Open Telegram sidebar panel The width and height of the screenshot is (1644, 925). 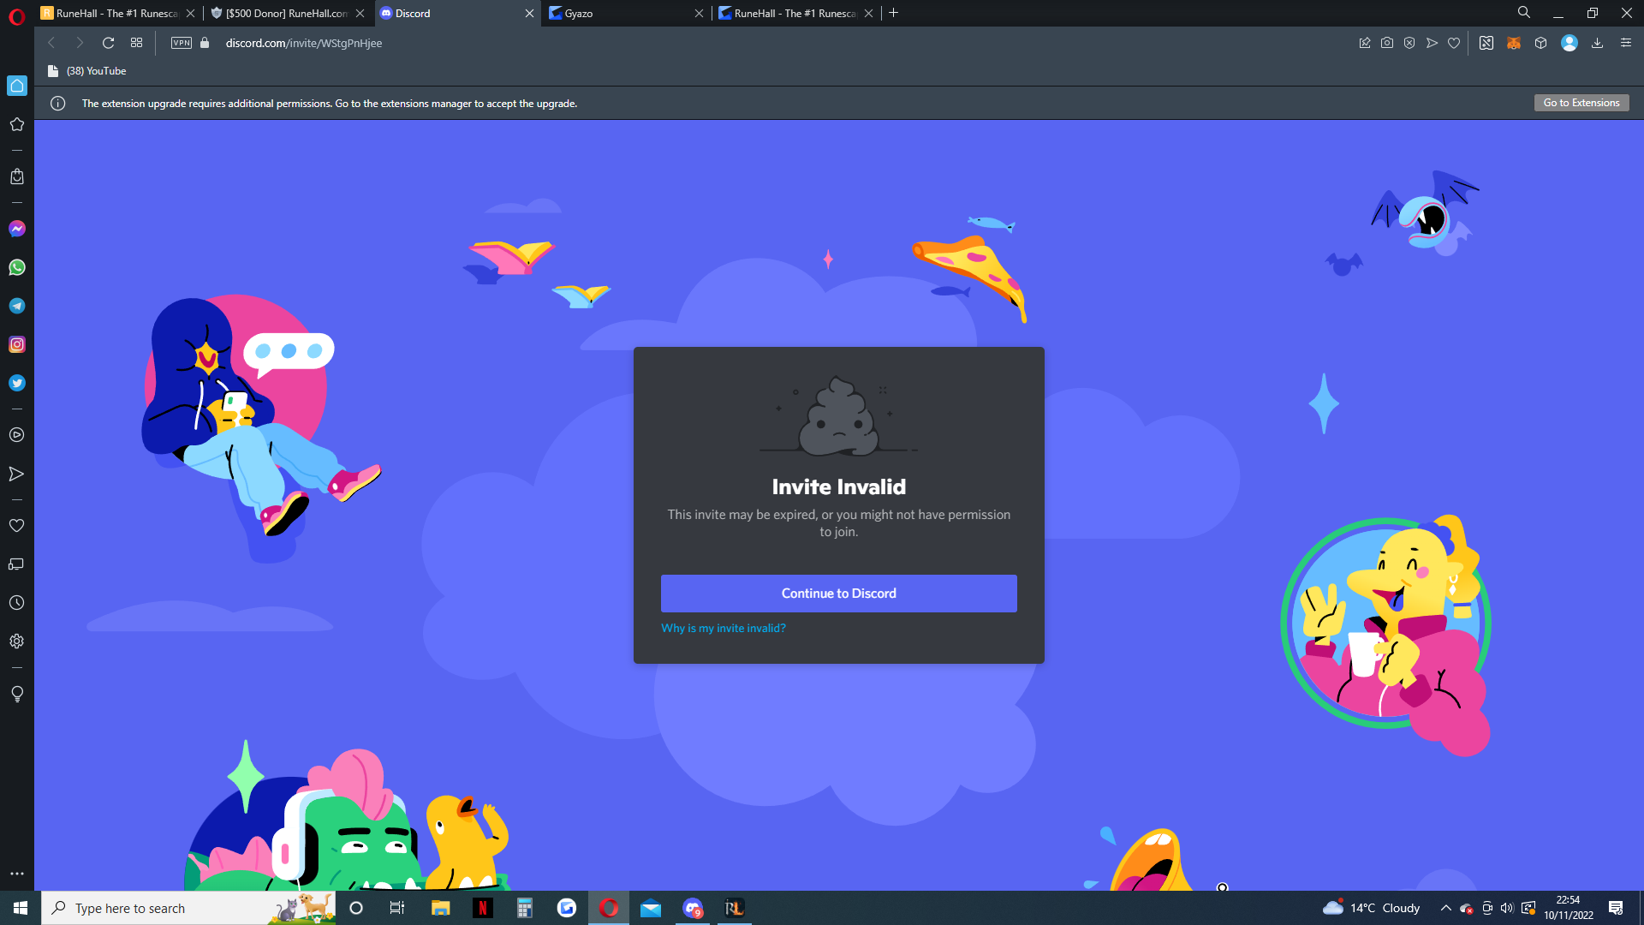point(17,306)
